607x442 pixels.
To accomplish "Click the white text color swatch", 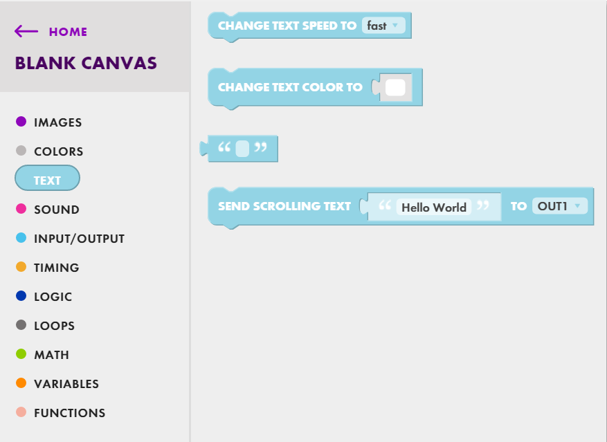I will click(x=395, y=88).
